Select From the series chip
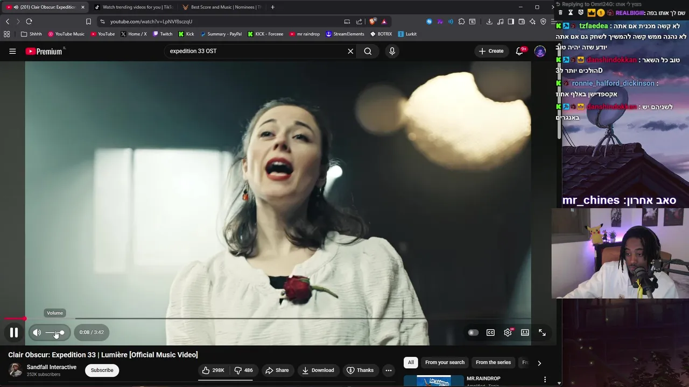The height and width of the screenshot is (387, 689). point(493,362)
